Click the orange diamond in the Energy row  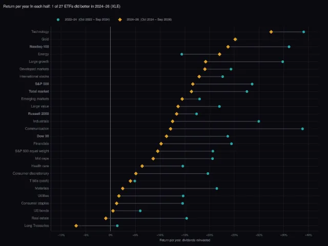tap(219, 54)
